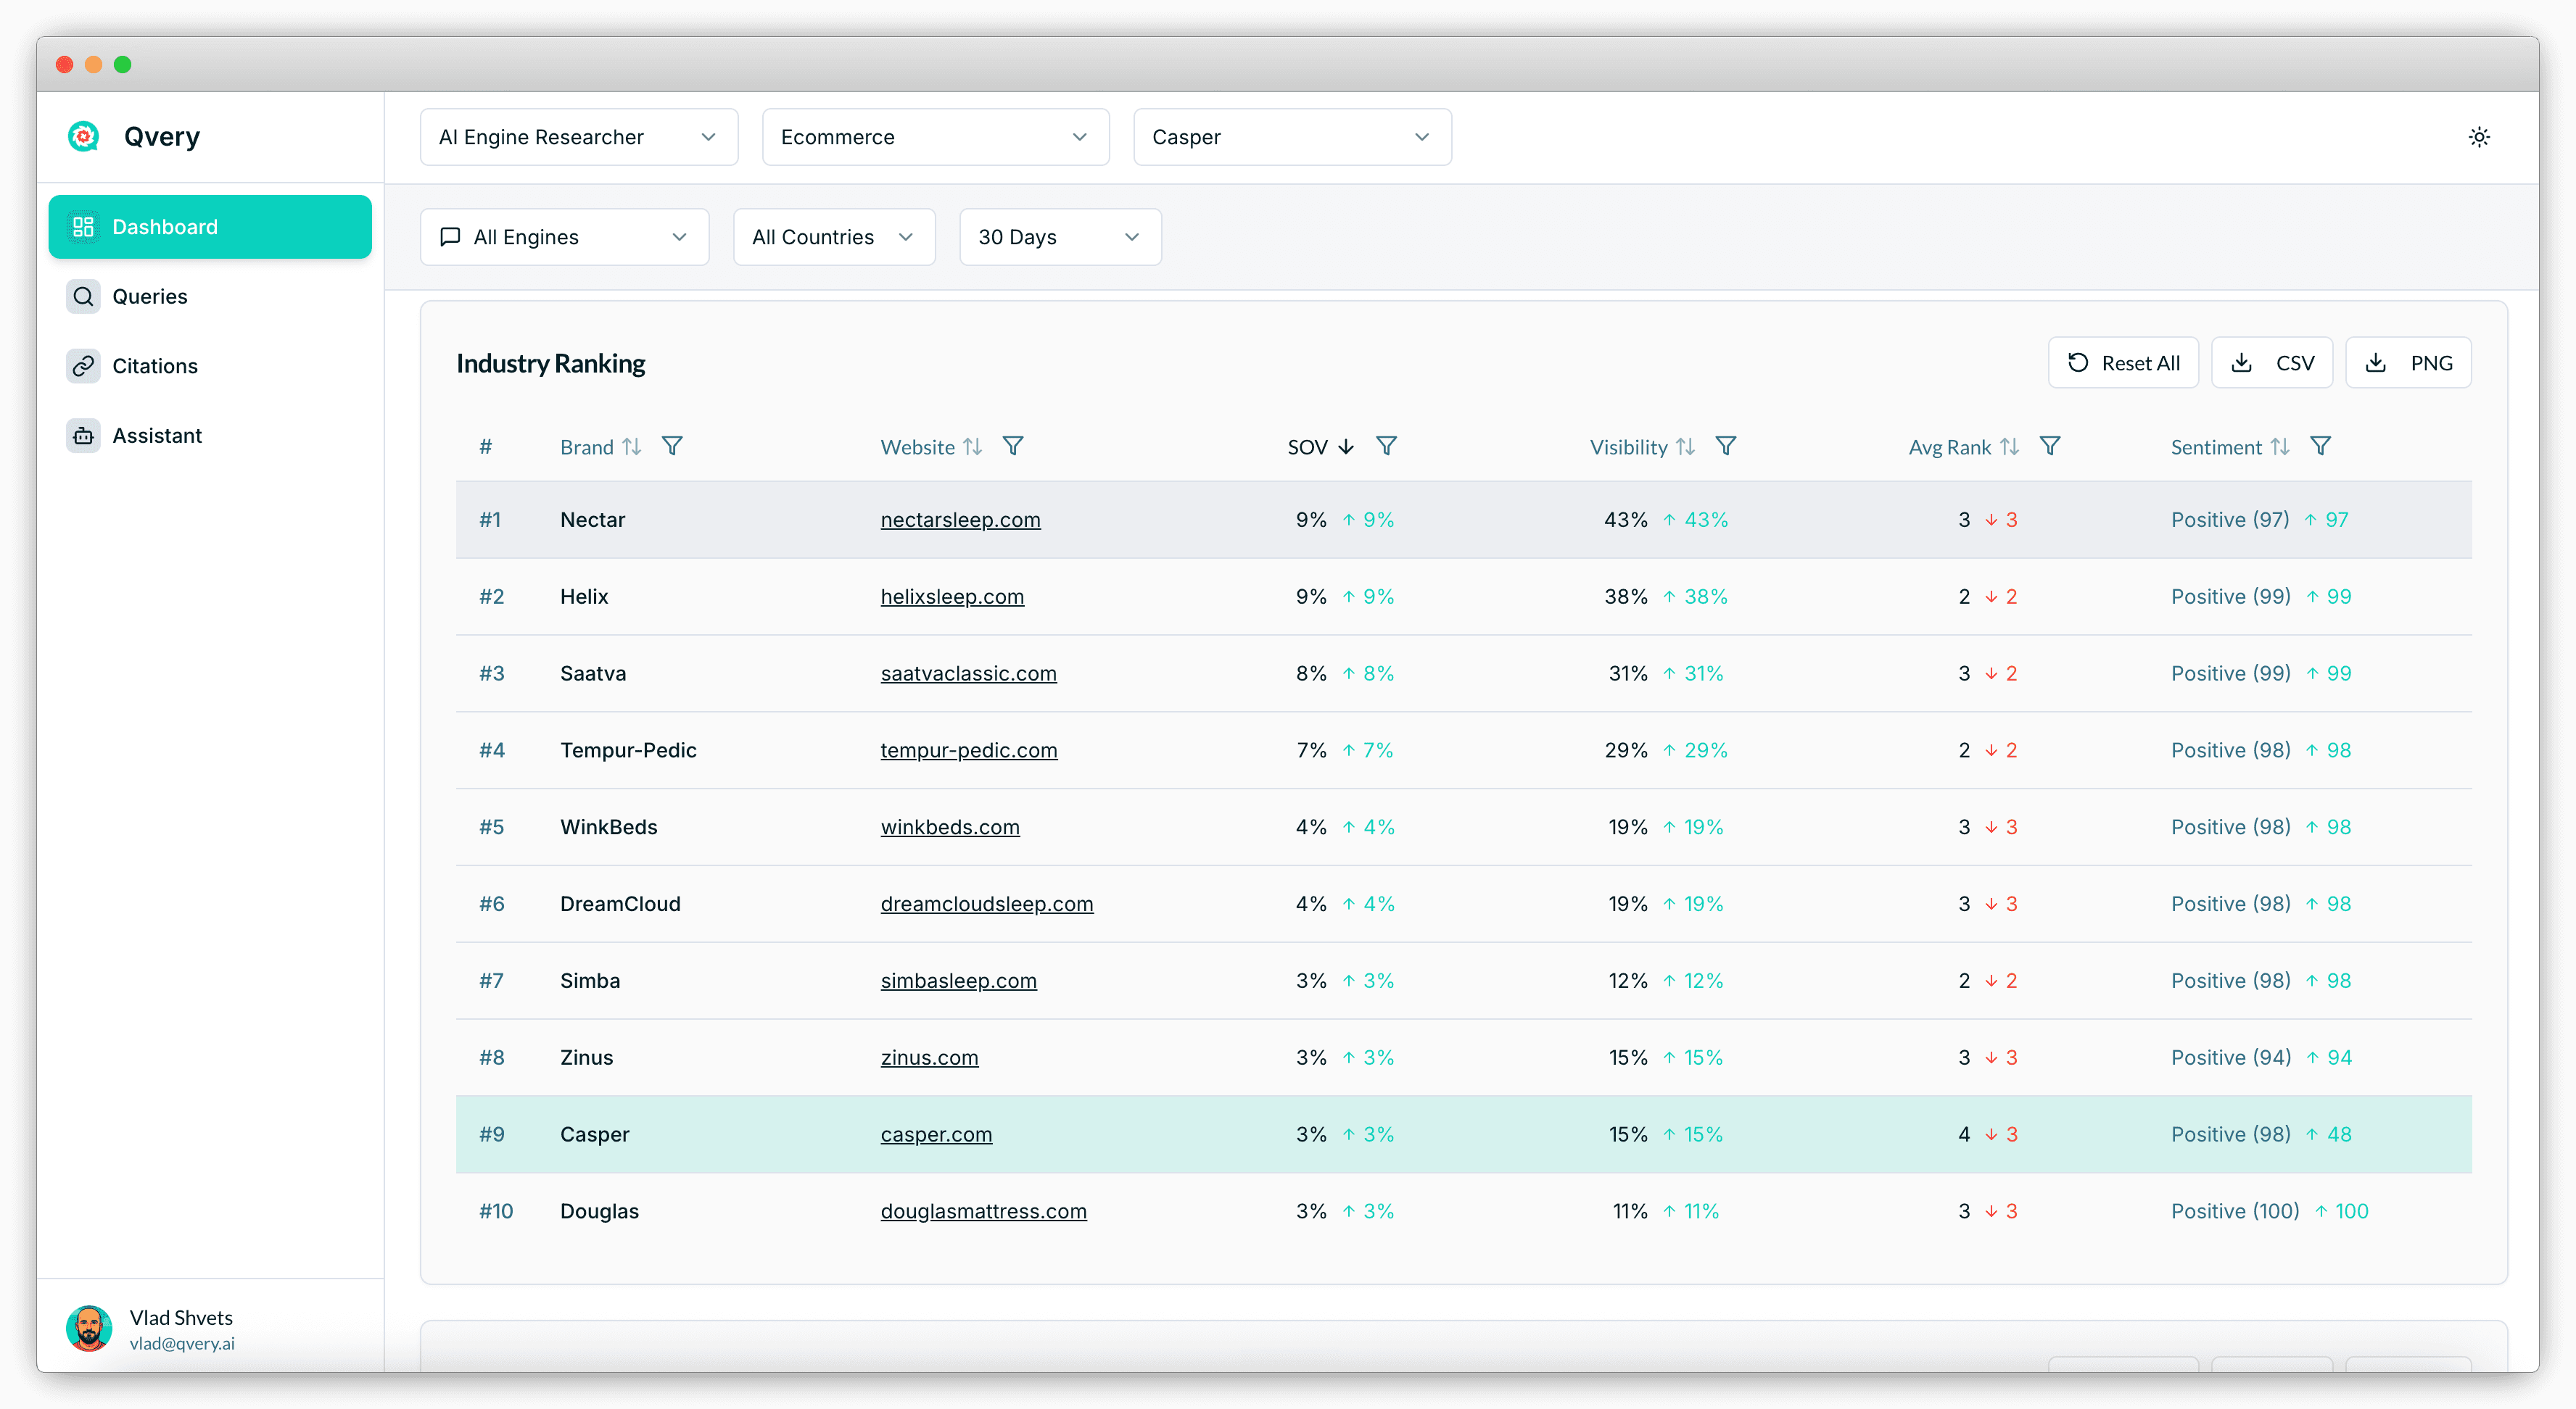2576x1409 pixels.
Task: Click the Positive (94) sentiment for Zinus
Action: (x=2230, y=1058)
